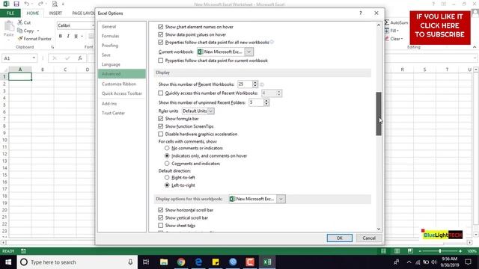The image size is (479, 269).
Task: Switch to the INSERT ribbon tab
Action: (x=55, y=13)
